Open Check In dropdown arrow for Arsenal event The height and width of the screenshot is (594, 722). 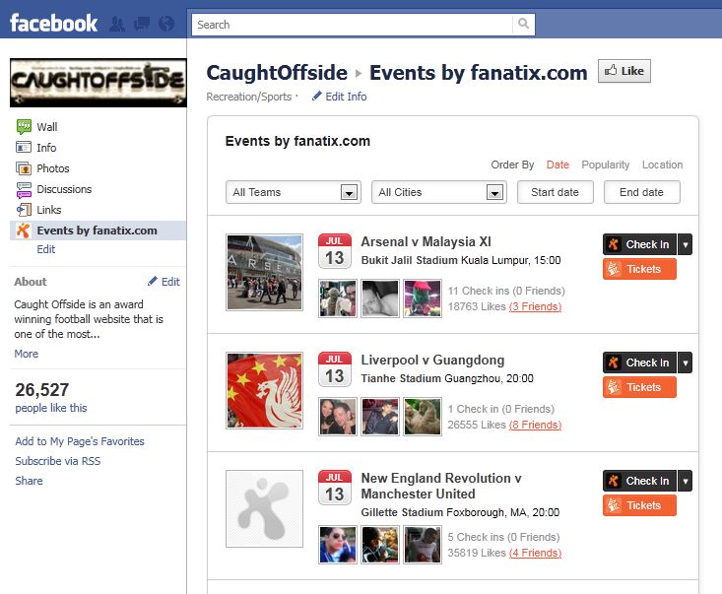pos(686,244)
